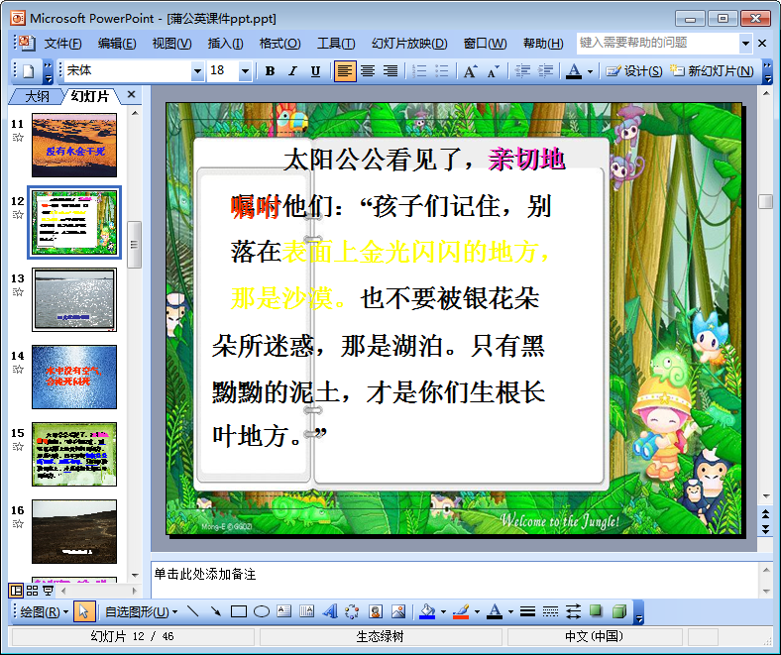Apply fill color from drawing toolbar

click(x=427, y=611)
